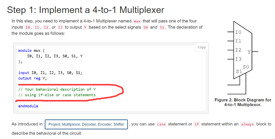This screenshot has height=139, width=275.
Task: Open Project: Multiplexor, Decoder, Encoder, Shifter link
Action: (x=86, y=124)
